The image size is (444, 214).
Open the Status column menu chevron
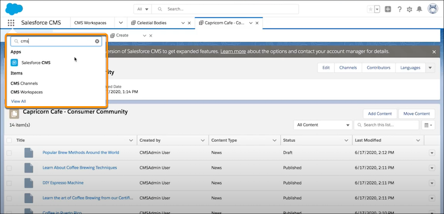point(346,140)
